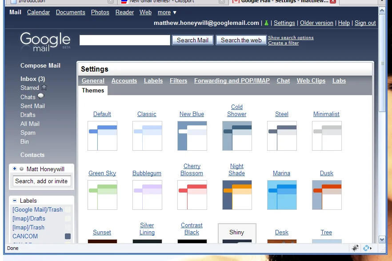
Task: Click the blue circular icon in status bar
Action: point(366,248)
